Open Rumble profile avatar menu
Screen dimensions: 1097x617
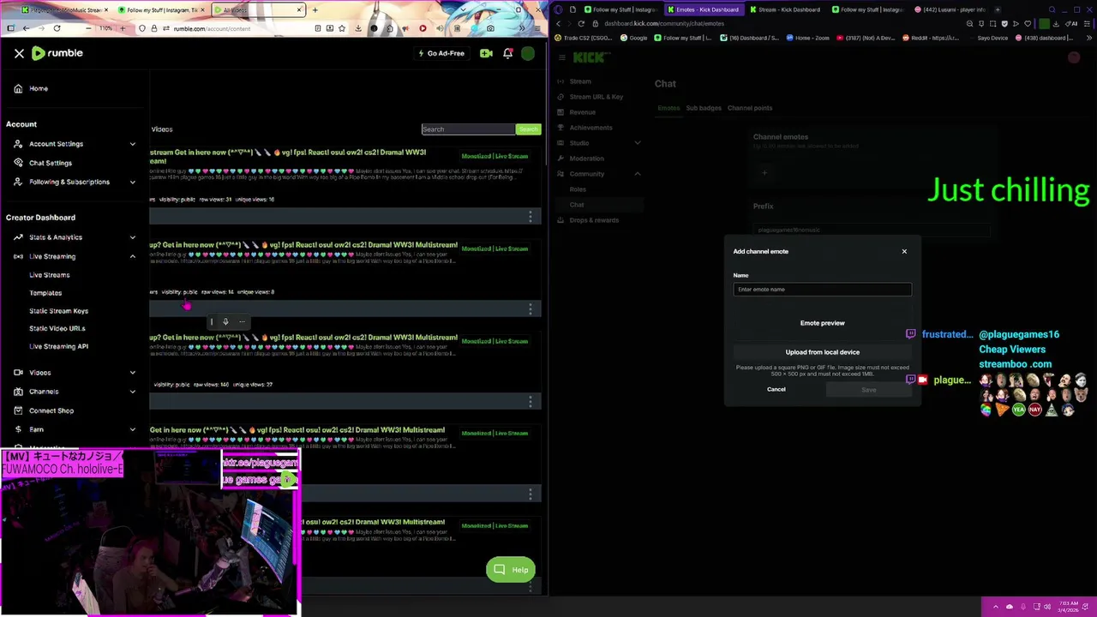coord(528,53)
